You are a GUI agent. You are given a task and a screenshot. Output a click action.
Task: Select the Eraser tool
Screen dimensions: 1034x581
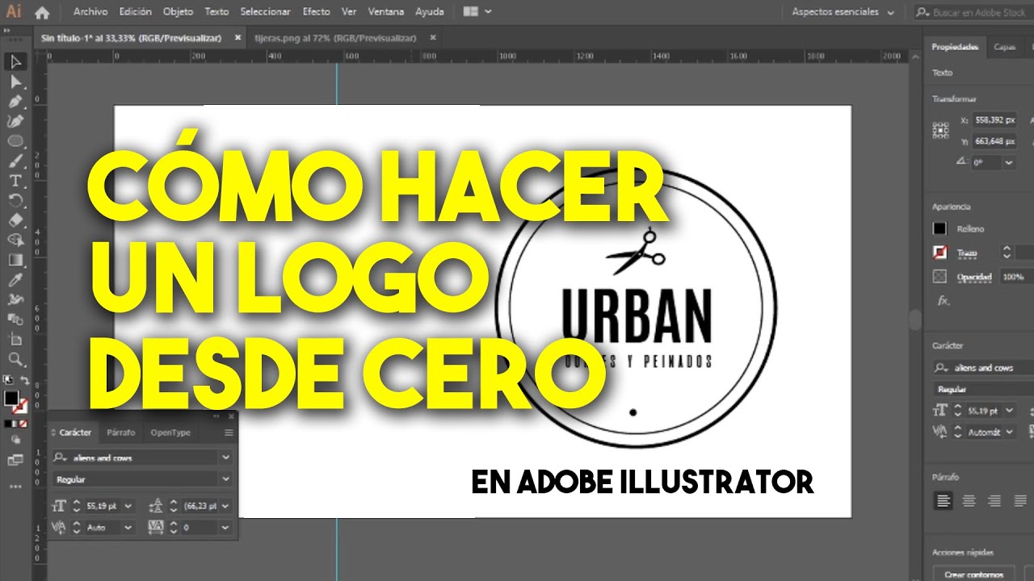pos(15,219)
